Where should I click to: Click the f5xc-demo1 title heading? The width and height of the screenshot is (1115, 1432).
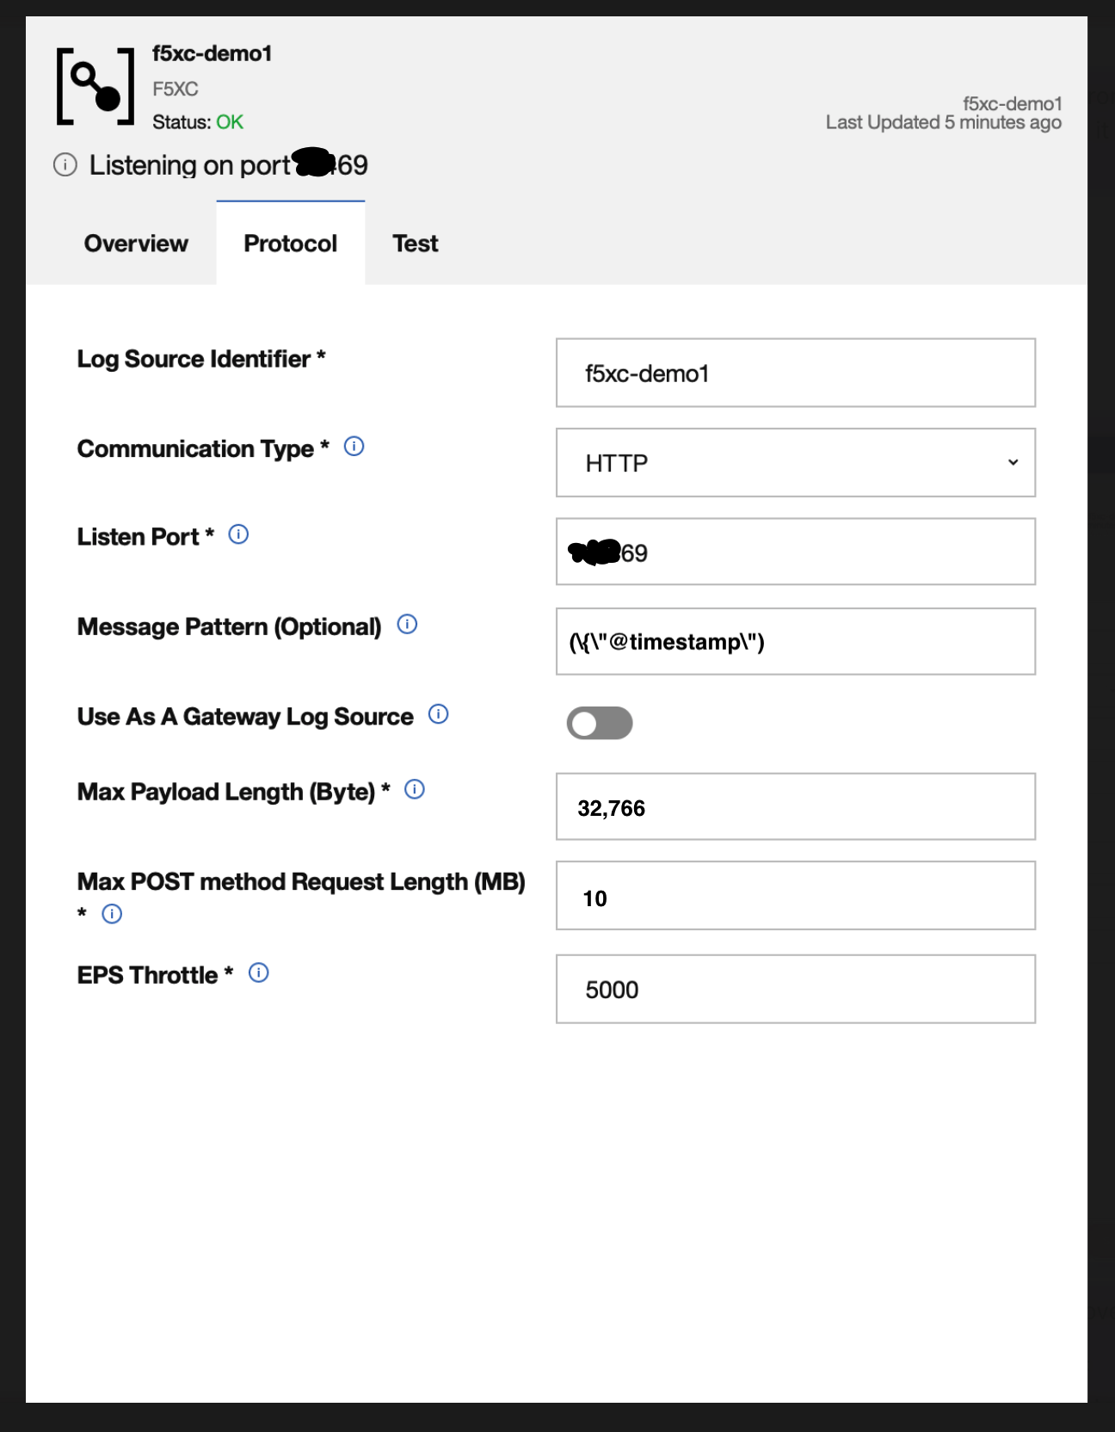click(x=211, y=52)
